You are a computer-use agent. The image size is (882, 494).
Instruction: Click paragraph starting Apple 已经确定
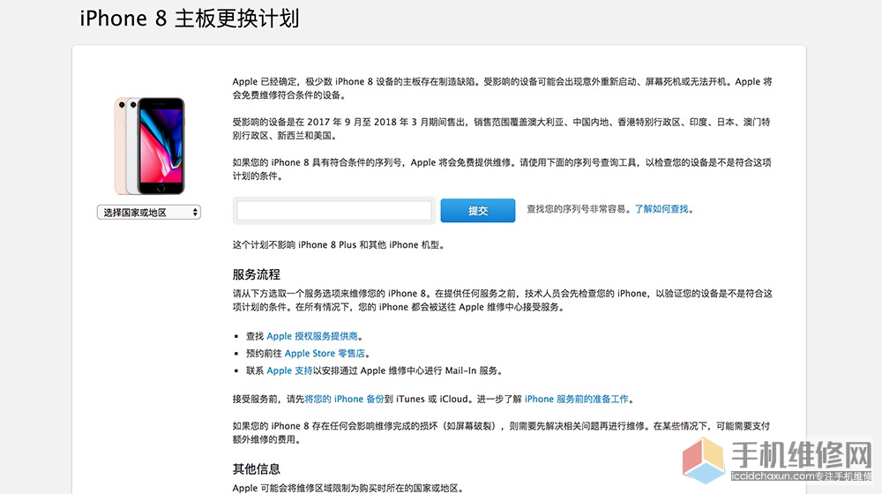coord(502,88)
